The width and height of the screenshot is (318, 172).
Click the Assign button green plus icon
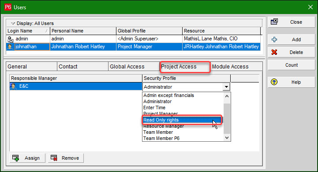click(15, 158)
